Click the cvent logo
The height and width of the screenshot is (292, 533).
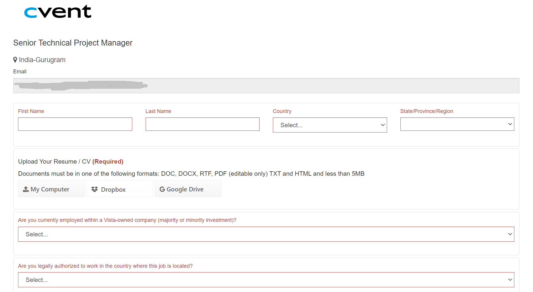(58, 12)
